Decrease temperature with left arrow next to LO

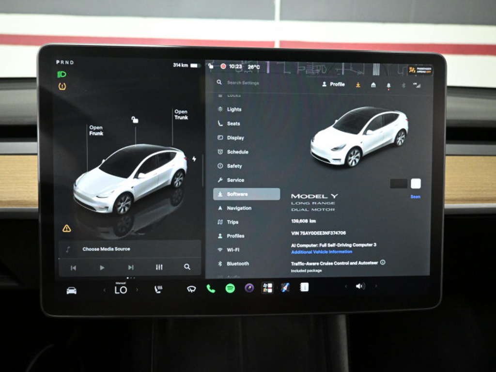click(105, 290)
